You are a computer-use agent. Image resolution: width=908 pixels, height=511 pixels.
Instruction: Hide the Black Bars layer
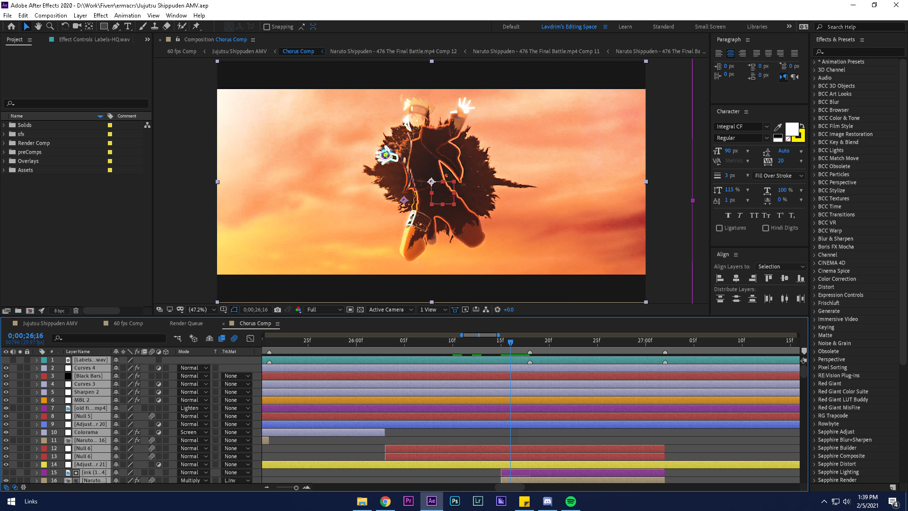6,376
